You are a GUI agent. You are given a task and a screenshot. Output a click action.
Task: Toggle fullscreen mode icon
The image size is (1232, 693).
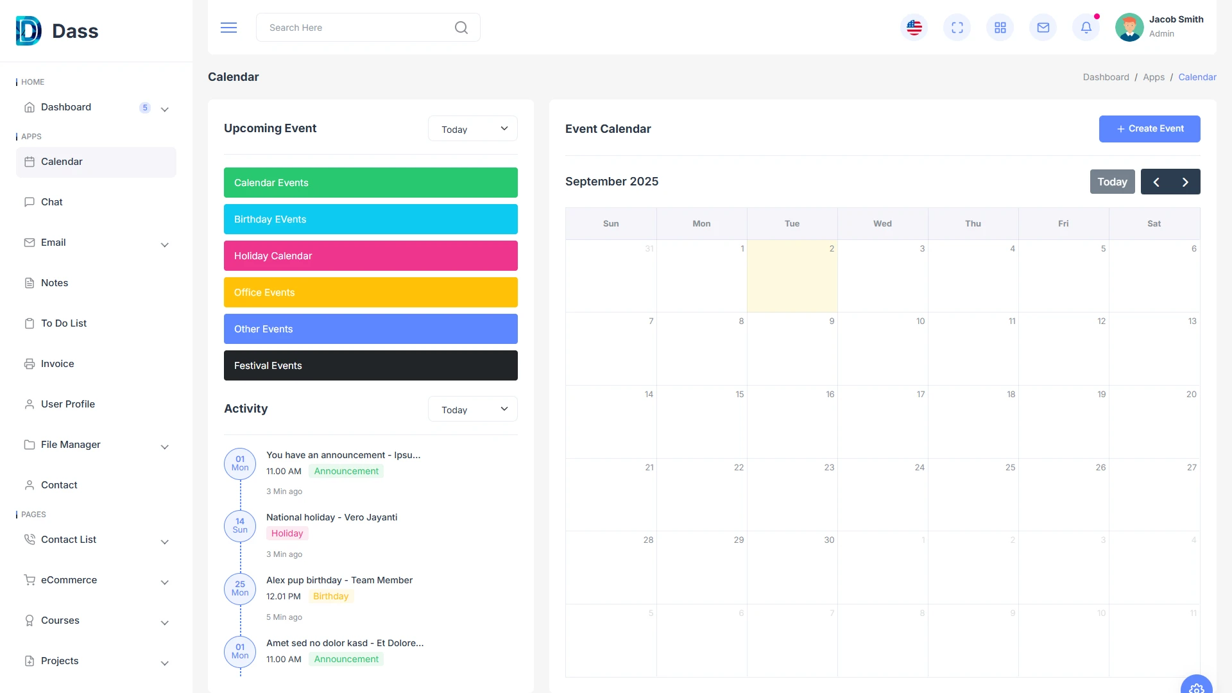coord(957,28)
